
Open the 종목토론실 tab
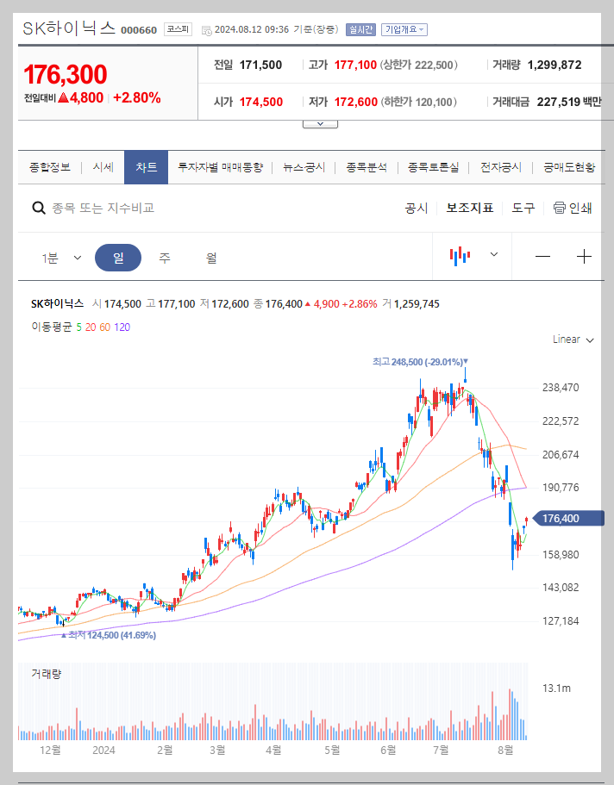coord(432,167)
